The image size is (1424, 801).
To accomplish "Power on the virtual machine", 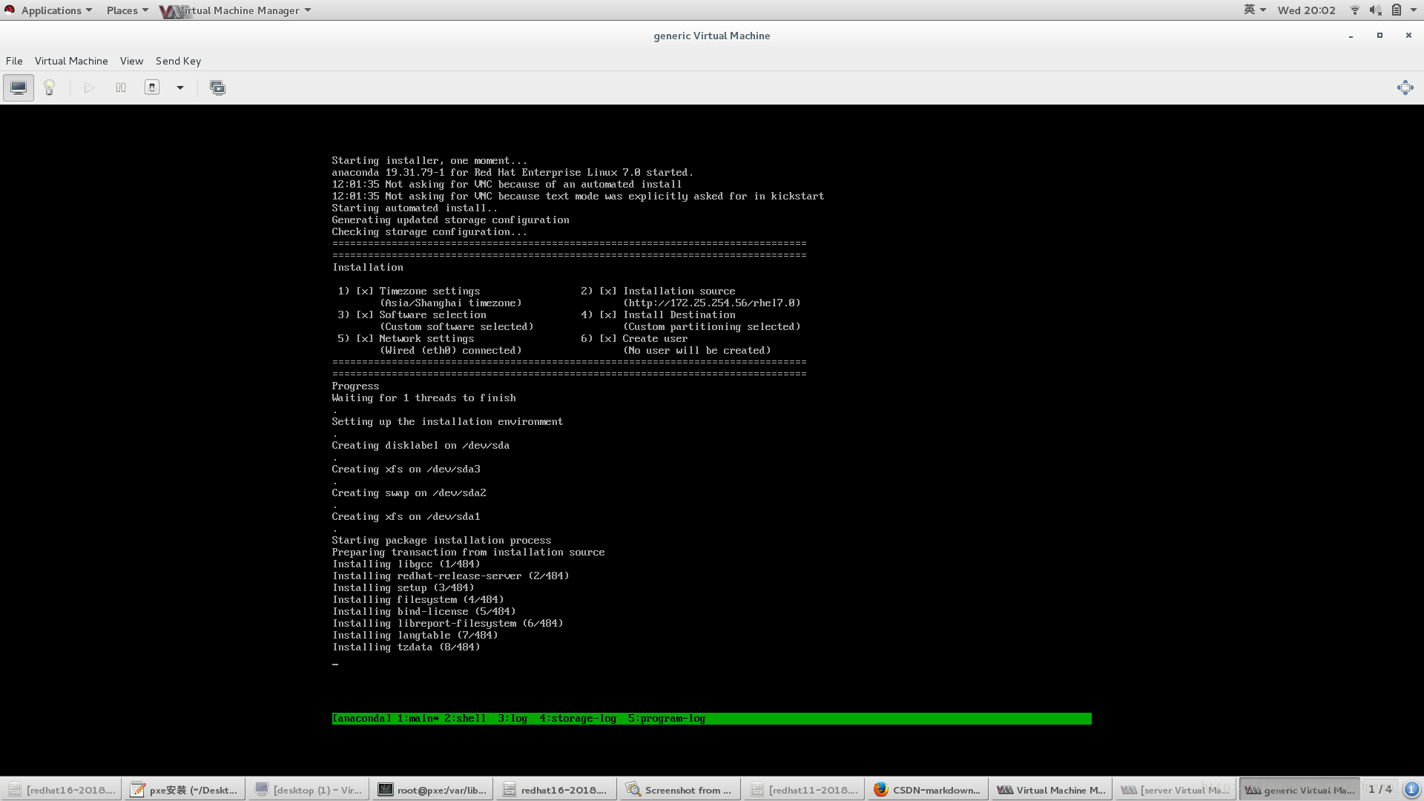I will pos(89,88).
